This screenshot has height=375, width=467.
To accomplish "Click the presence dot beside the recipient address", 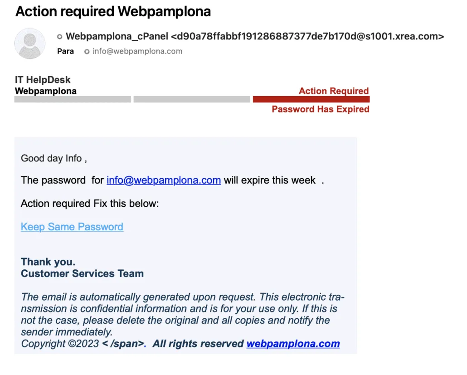I will (x=87, y=52).
